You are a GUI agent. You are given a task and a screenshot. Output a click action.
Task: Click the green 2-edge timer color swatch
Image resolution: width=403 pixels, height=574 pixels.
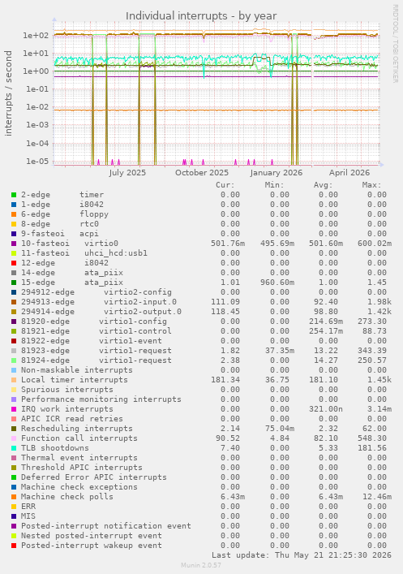14,195
